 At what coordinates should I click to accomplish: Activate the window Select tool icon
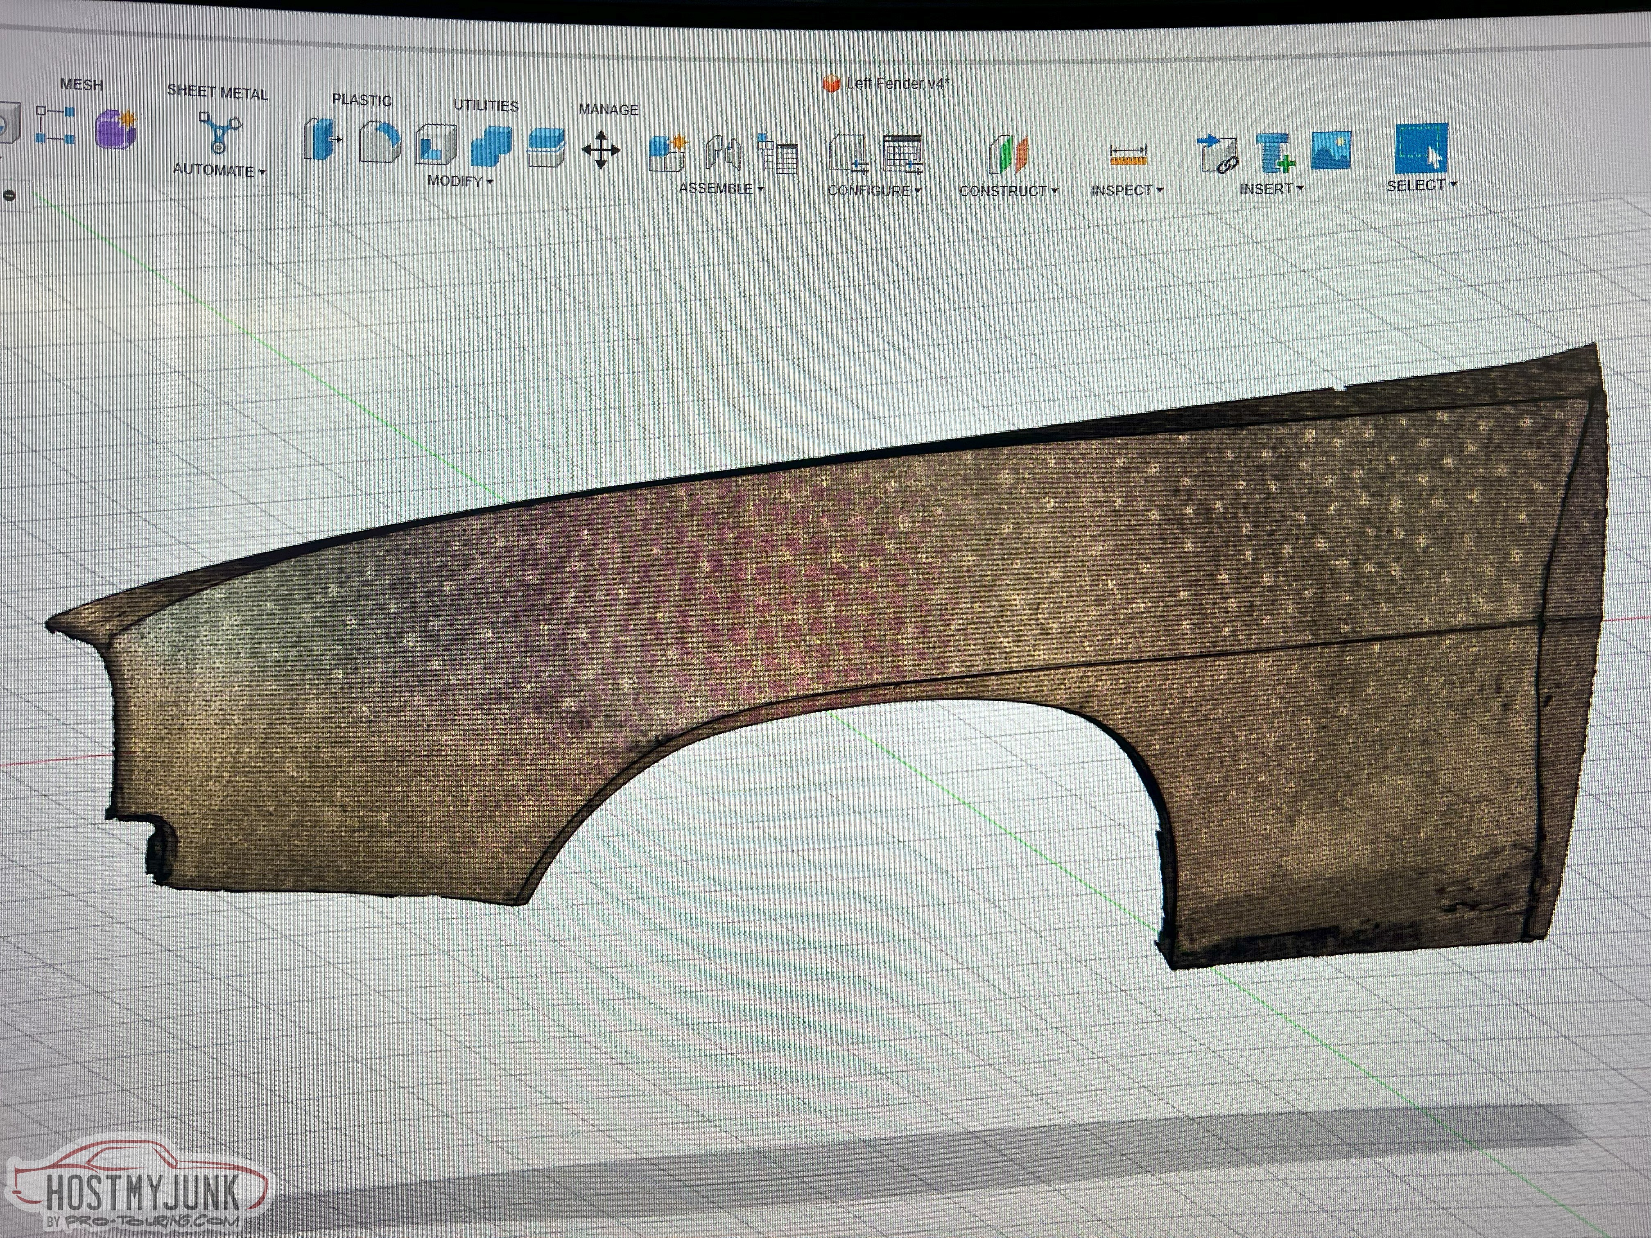1420,148
